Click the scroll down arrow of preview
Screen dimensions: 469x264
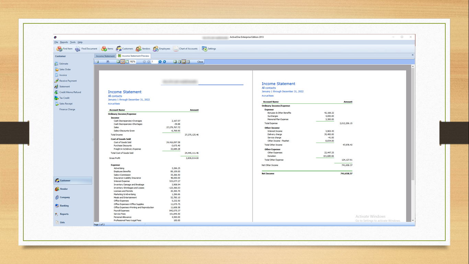tap(413, 220)
